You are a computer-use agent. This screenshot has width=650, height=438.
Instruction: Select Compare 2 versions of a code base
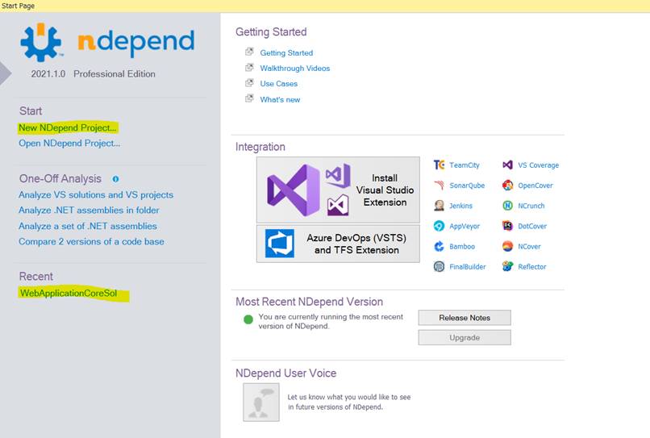click(x=91, y=241)
